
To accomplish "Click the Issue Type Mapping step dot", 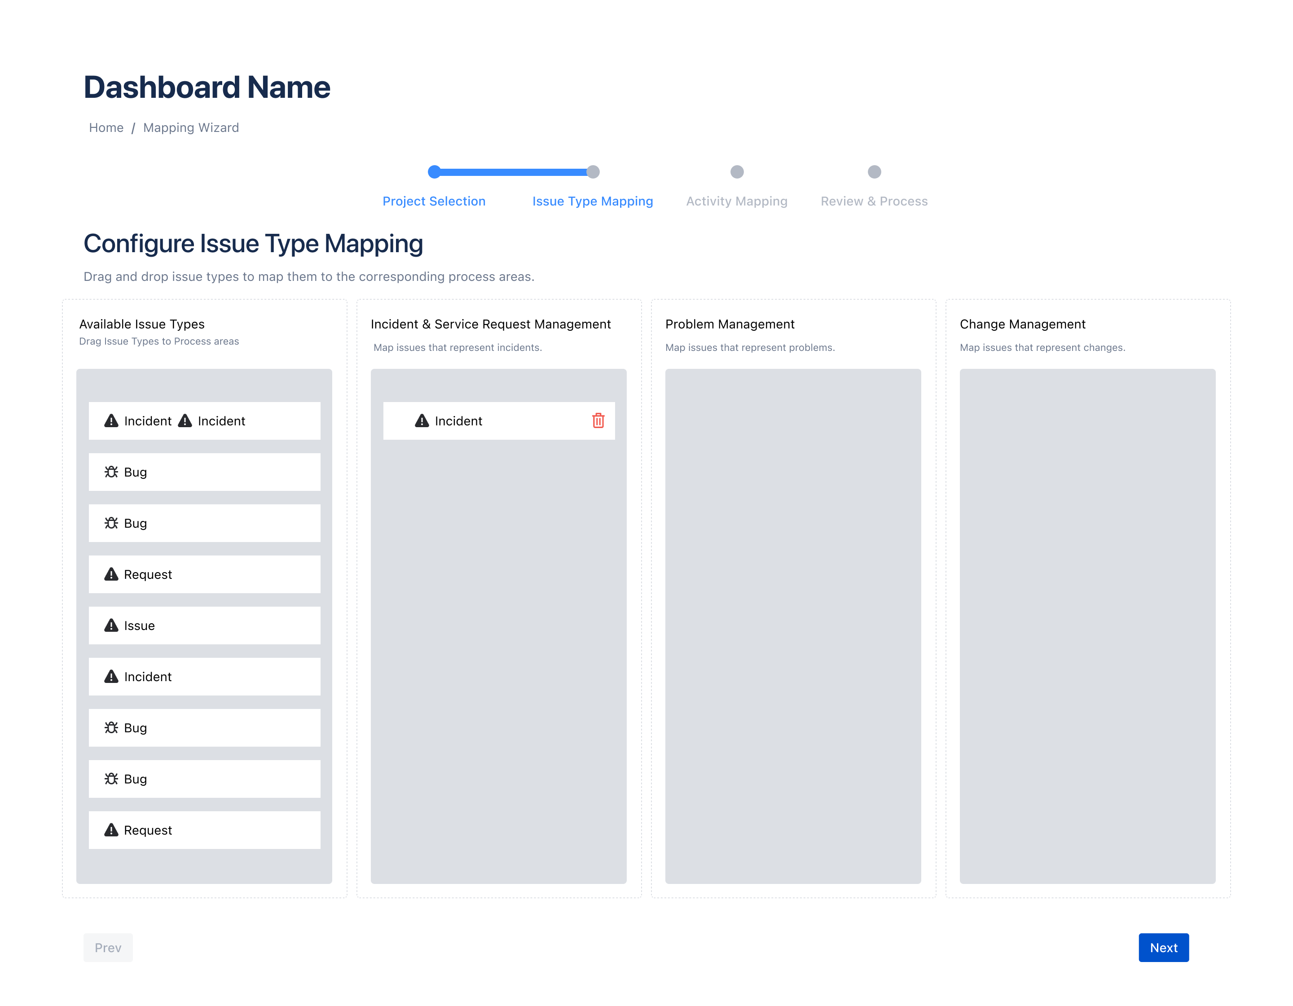I will tap(593, 171).
